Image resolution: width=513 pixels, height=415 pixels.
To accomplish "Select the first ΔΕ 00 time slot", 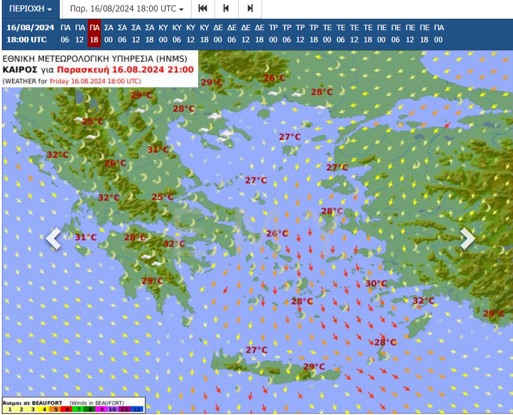I will coord(218,33).
